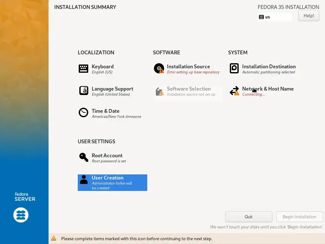Click the 'English (US)' keyboard status text

click(x=102, y=72)
